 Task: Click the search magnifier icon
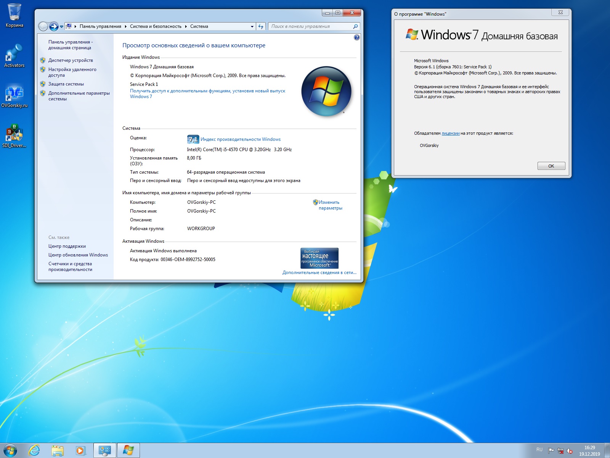(355, 26)
